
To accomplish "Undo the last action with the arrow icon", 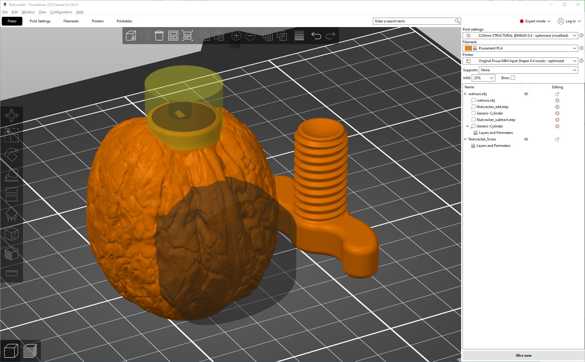I will point(316,36).
